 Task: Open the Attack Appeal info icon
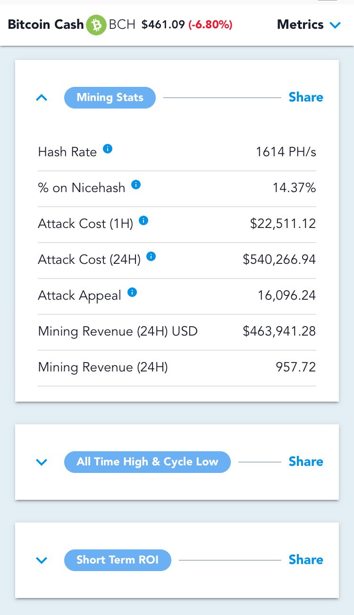click(x=133, y=292)
